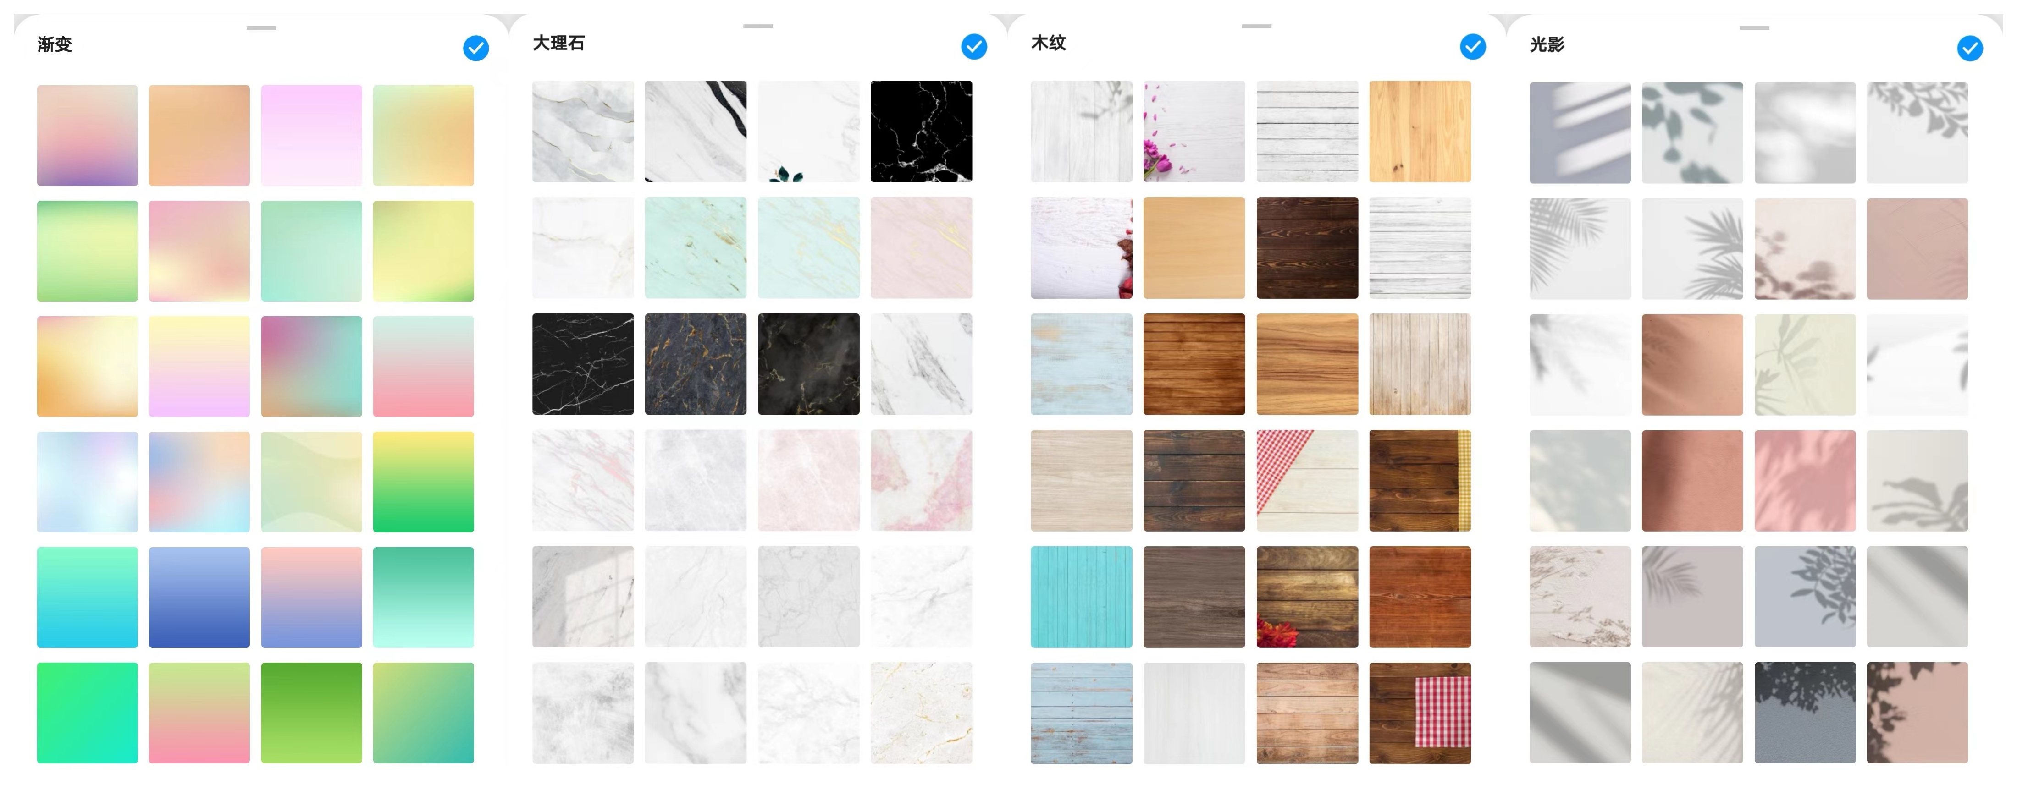Pick the yellow-to-green gradient swatch
The image size is (2017, 790).
(x=423, y=481)
